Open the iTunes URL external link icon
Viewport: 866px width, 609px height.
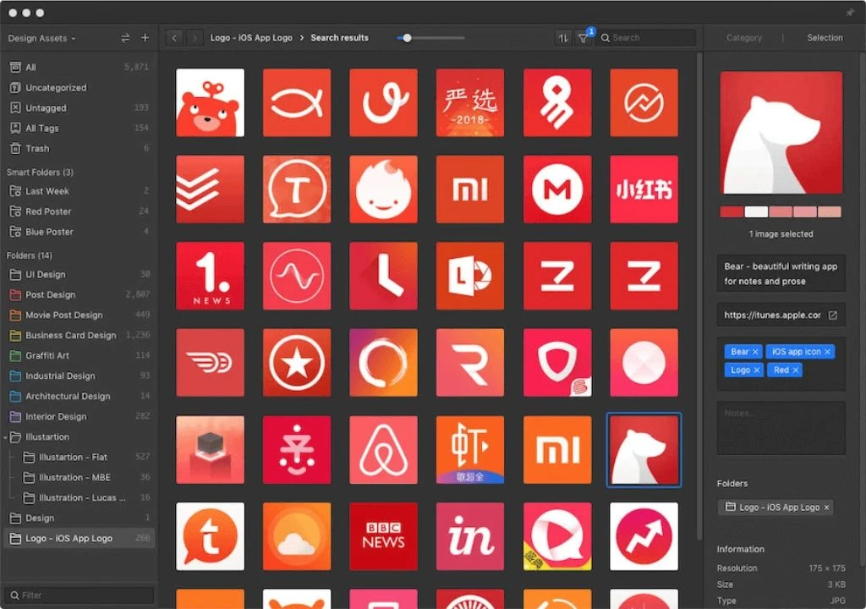[832, 315]
